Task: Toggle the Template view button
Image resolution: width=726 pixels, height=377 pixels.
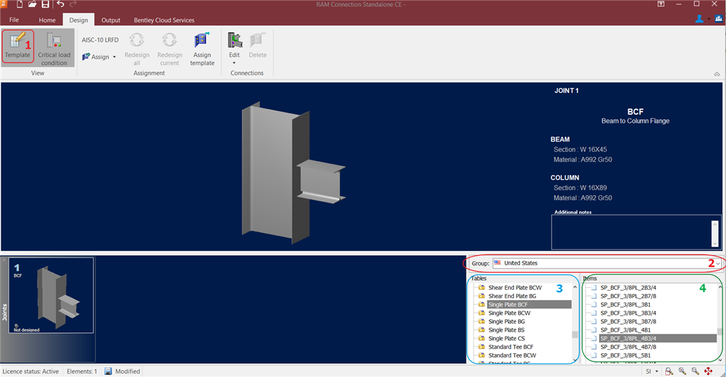Action: point(17,46)
